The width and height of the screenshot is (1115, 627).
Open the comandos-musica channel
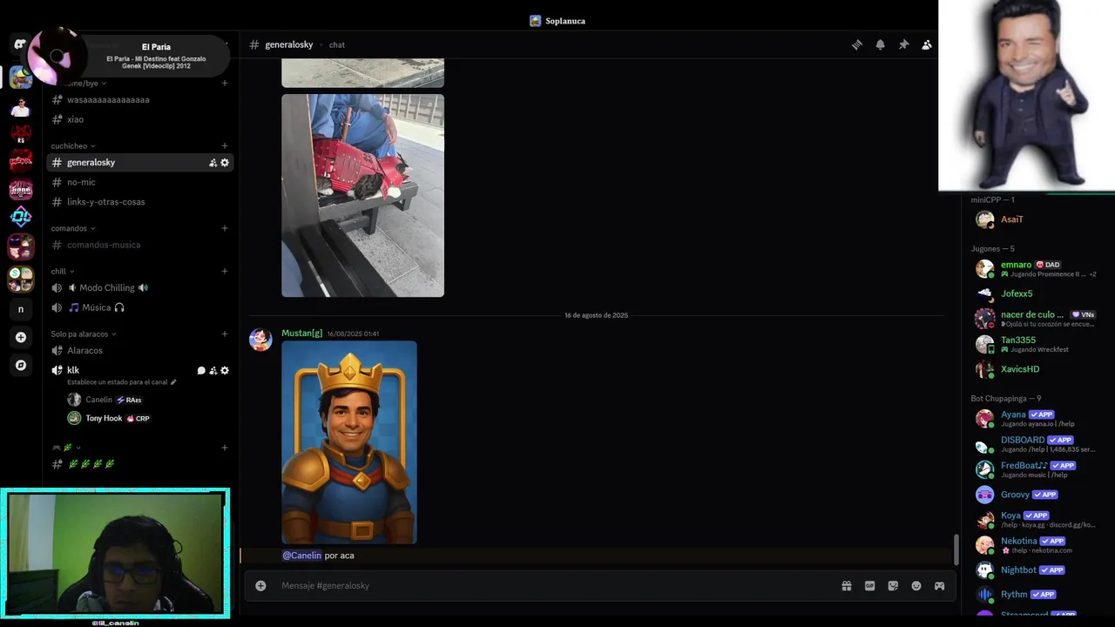tap(139, 245)
